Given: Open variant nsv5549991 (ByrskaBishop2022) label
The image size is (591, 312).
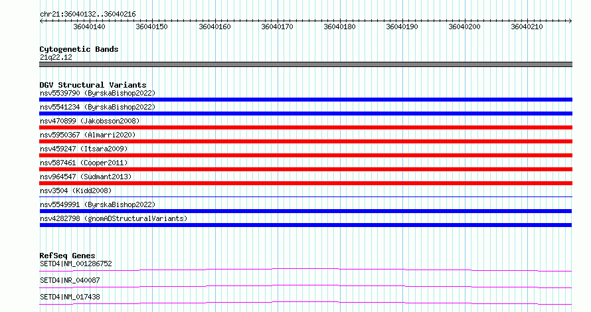Looking at the screenshot, I should point(98,204).
